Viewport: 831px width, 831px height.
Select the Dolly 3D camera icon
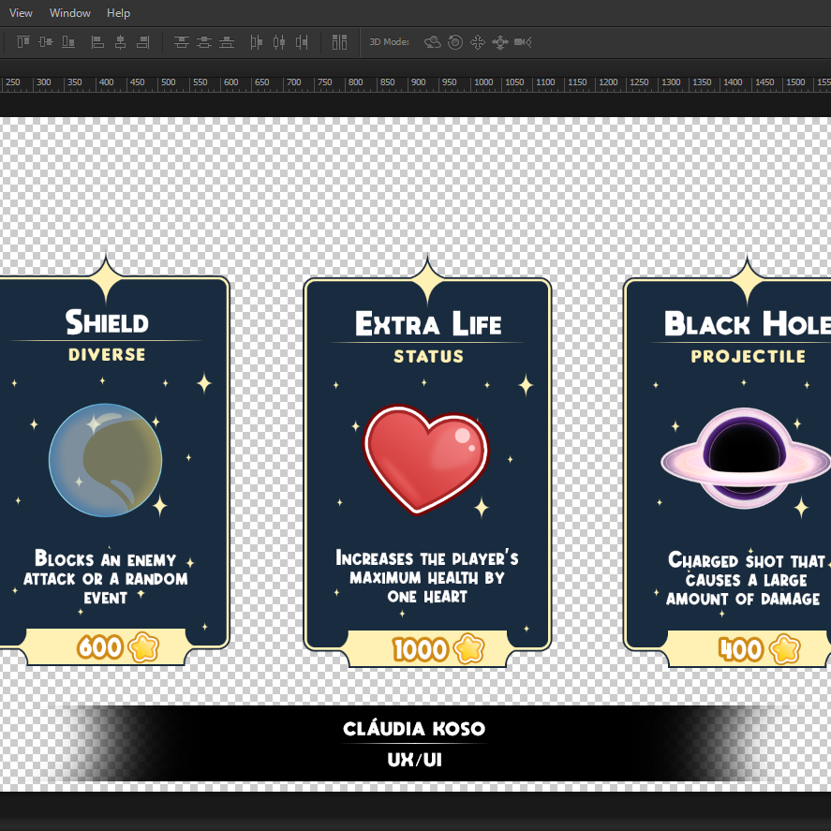tap(523, 42)
